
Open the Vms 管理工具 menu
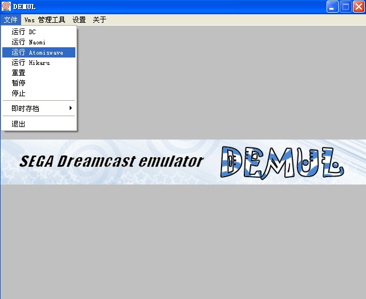(45, 20)
